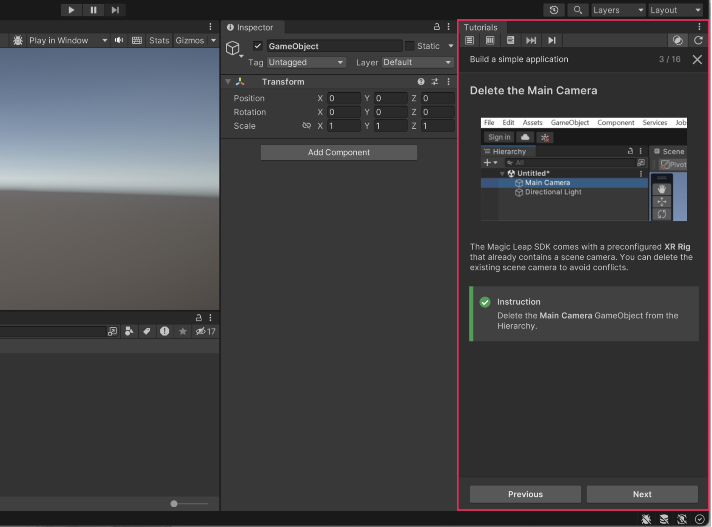Click the global search magnifier icon
This screenshot has width=712, height=527.
(x=578, y=10)
